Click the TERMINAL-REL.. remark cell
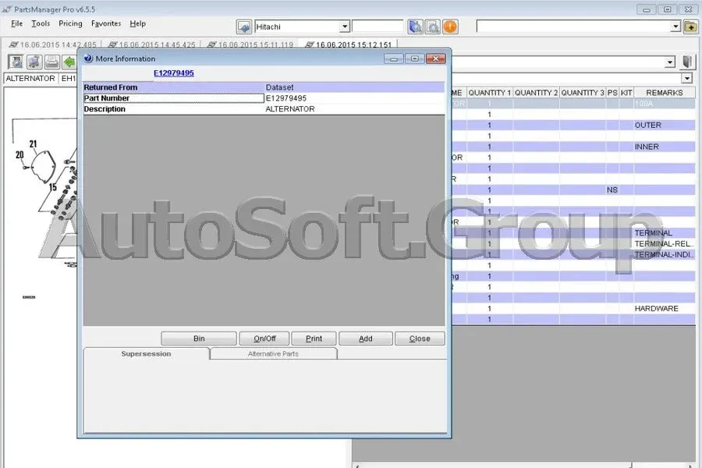The width and height of the screenshot is (702, 468). pos(664,243)
